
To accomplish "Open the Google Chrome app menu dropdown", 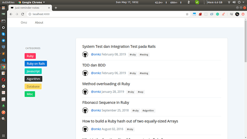I will tap(32, 2).
